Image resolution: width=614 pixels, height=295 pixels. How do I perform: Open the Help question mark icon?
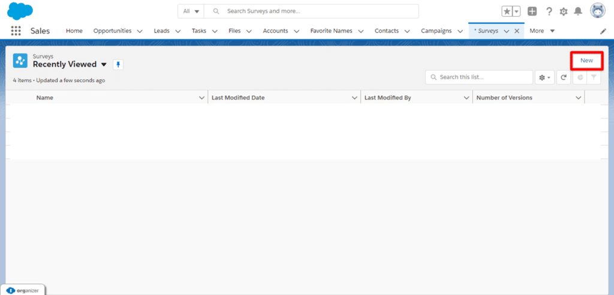549,11
